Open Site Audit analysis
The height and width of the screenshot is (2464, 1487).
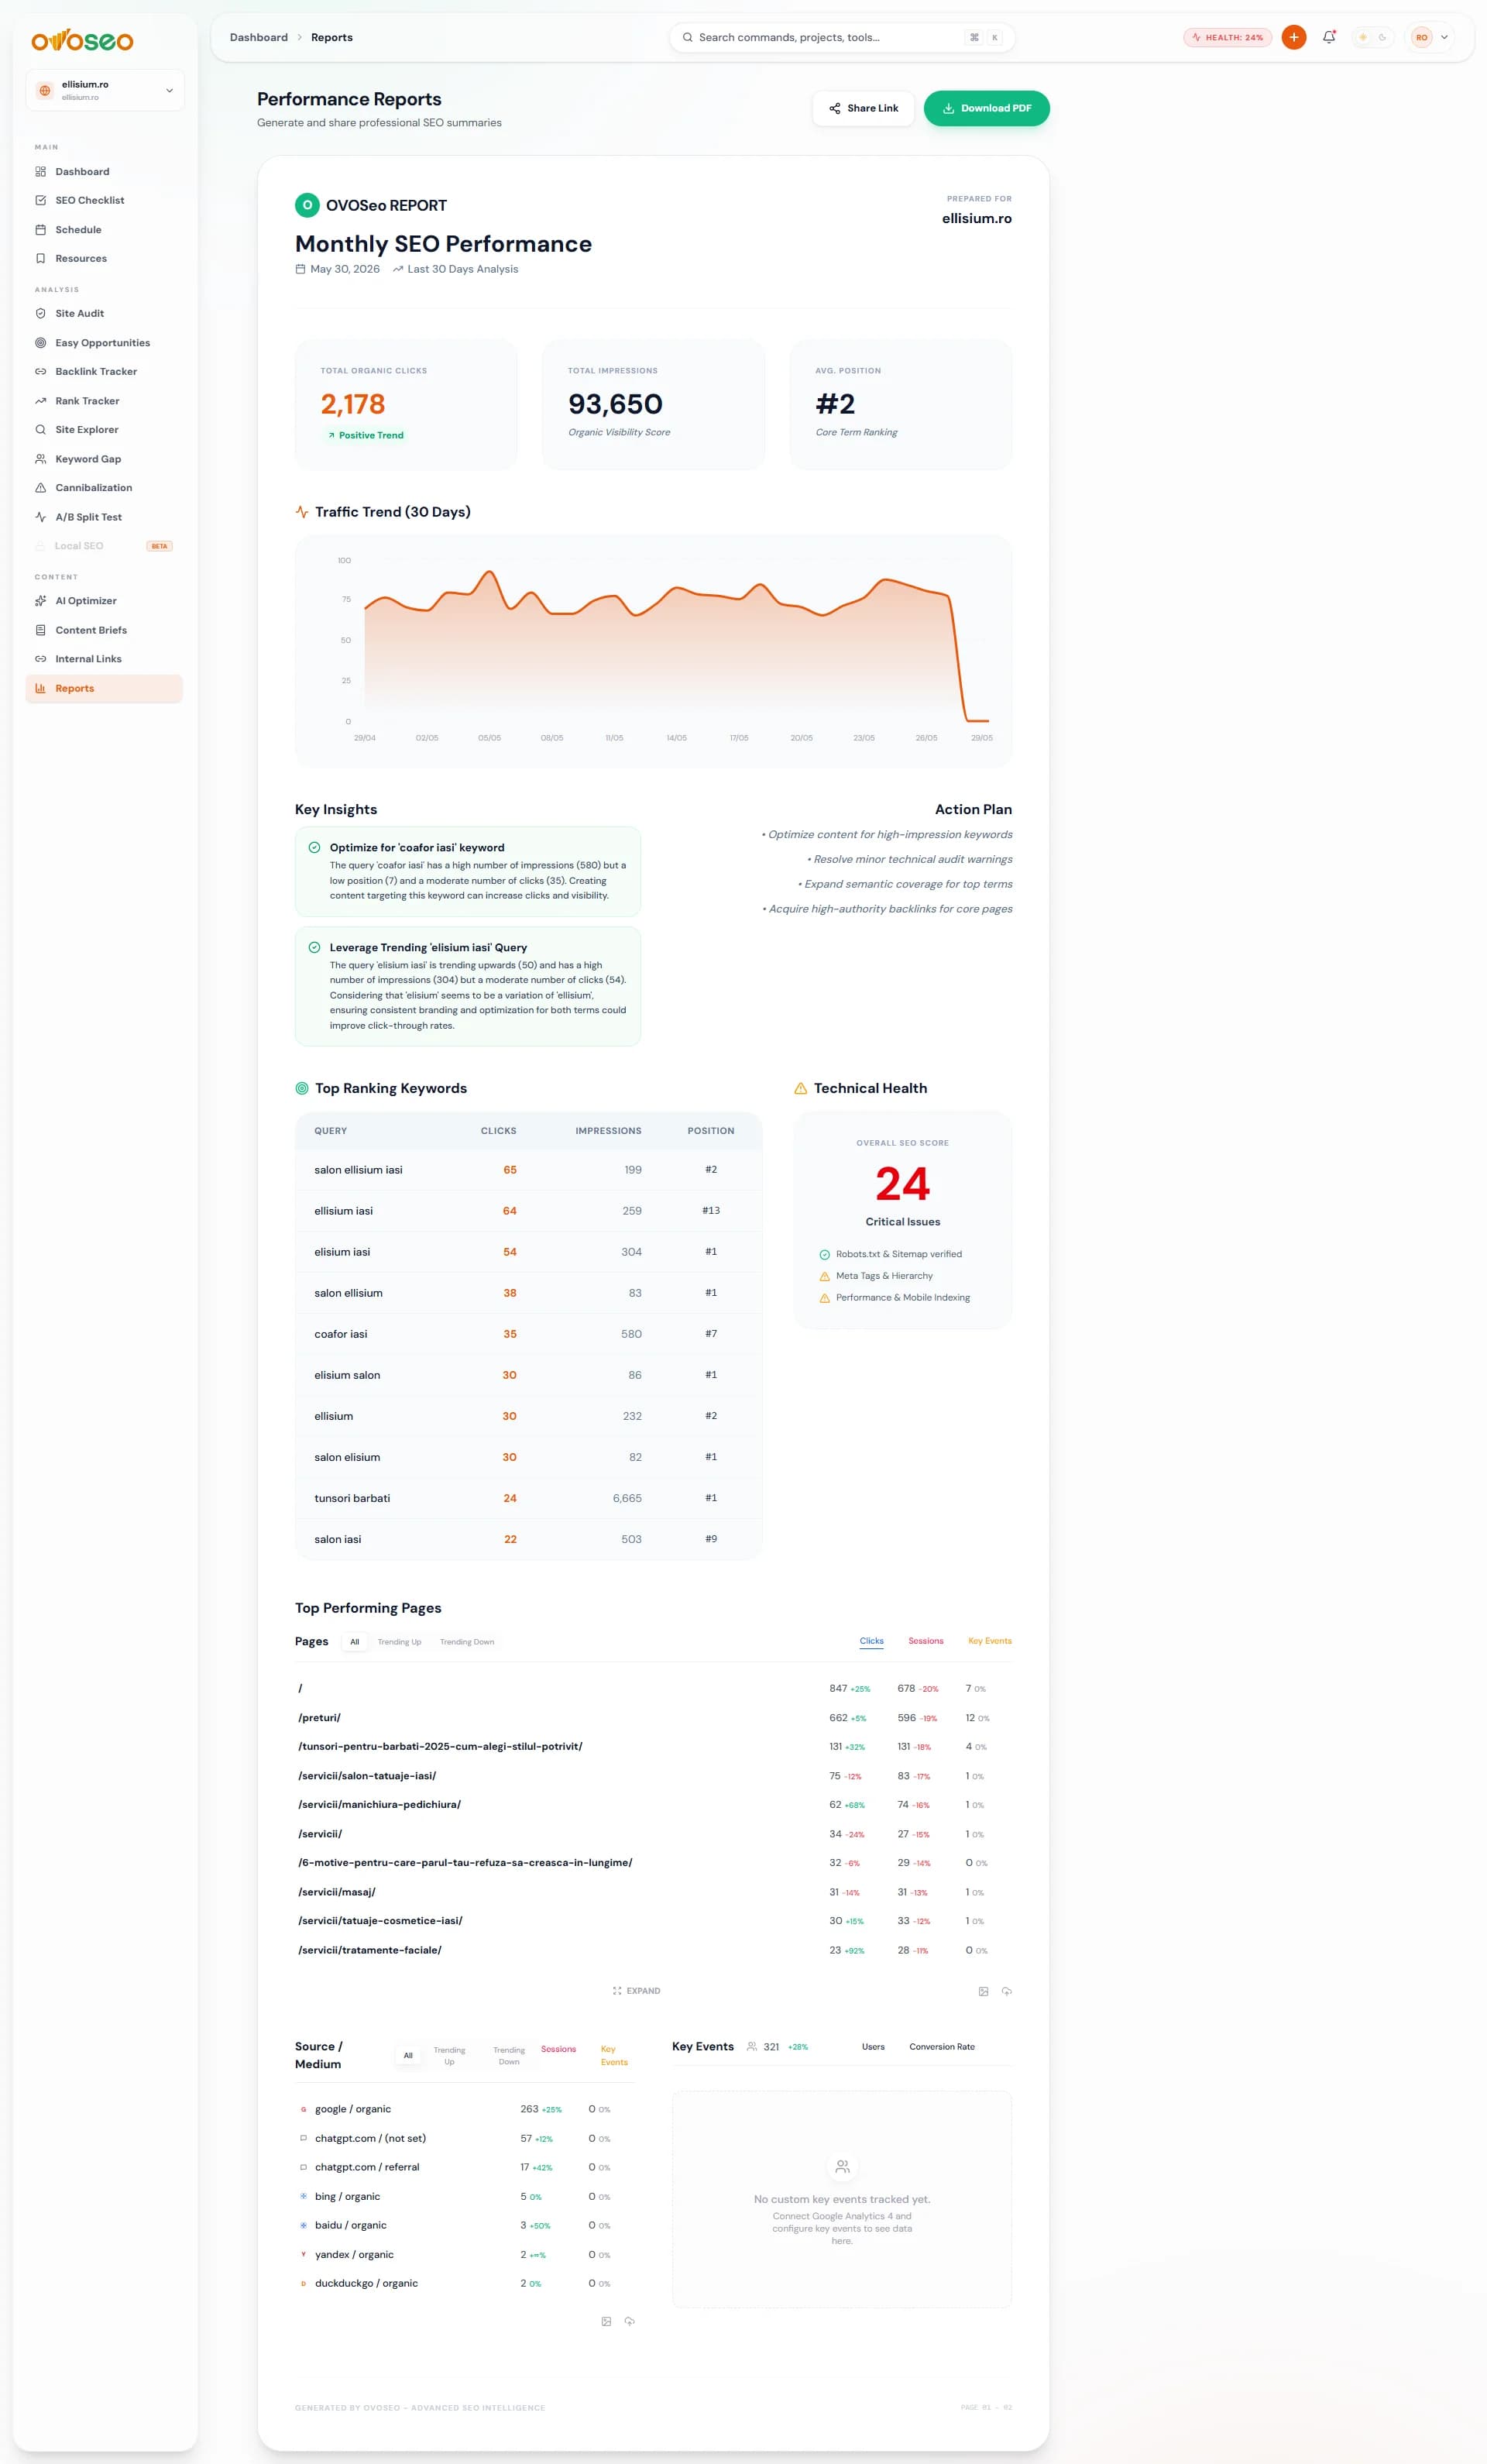104,313
